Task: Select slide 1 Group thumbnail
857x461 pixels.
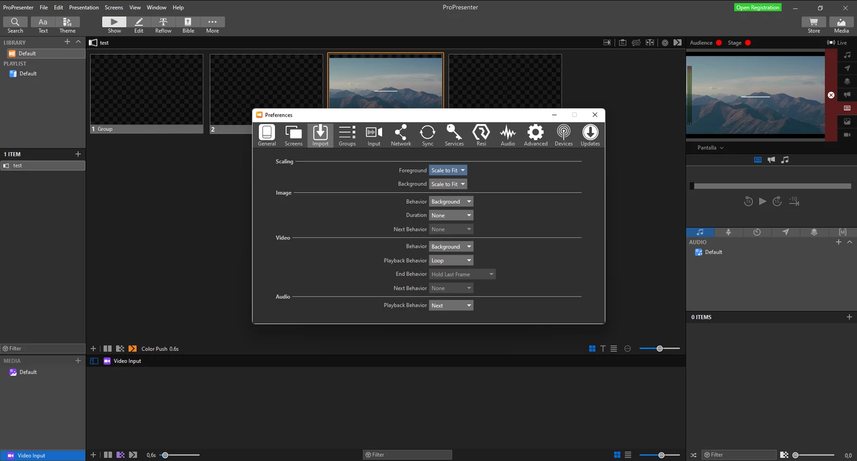Action: pos(146,93)
